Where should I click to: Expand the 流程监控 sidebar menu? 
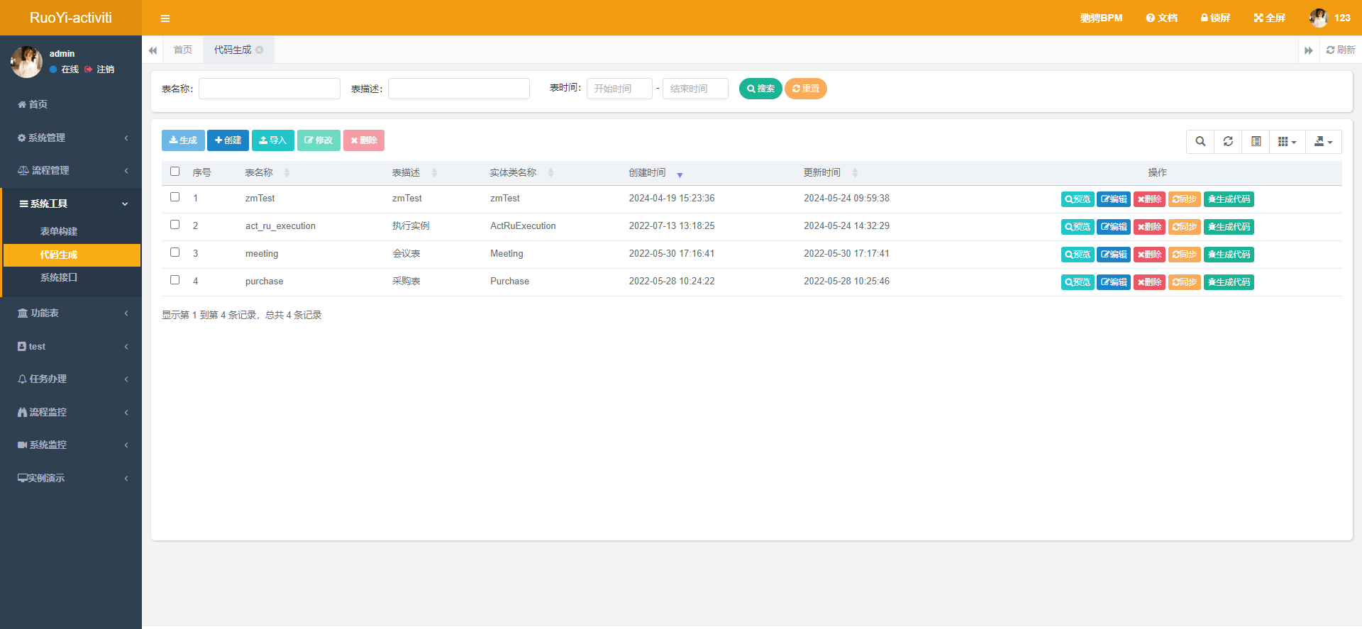(x=71, y=412)
